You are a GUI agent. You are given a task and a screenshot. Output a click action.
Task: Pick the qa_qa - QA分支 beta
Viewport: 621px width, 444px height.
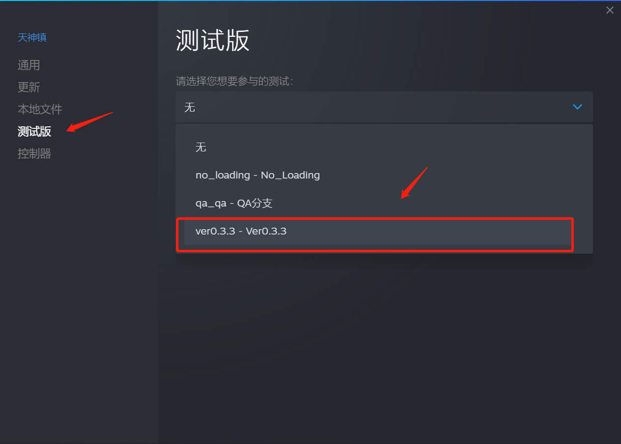384,203
